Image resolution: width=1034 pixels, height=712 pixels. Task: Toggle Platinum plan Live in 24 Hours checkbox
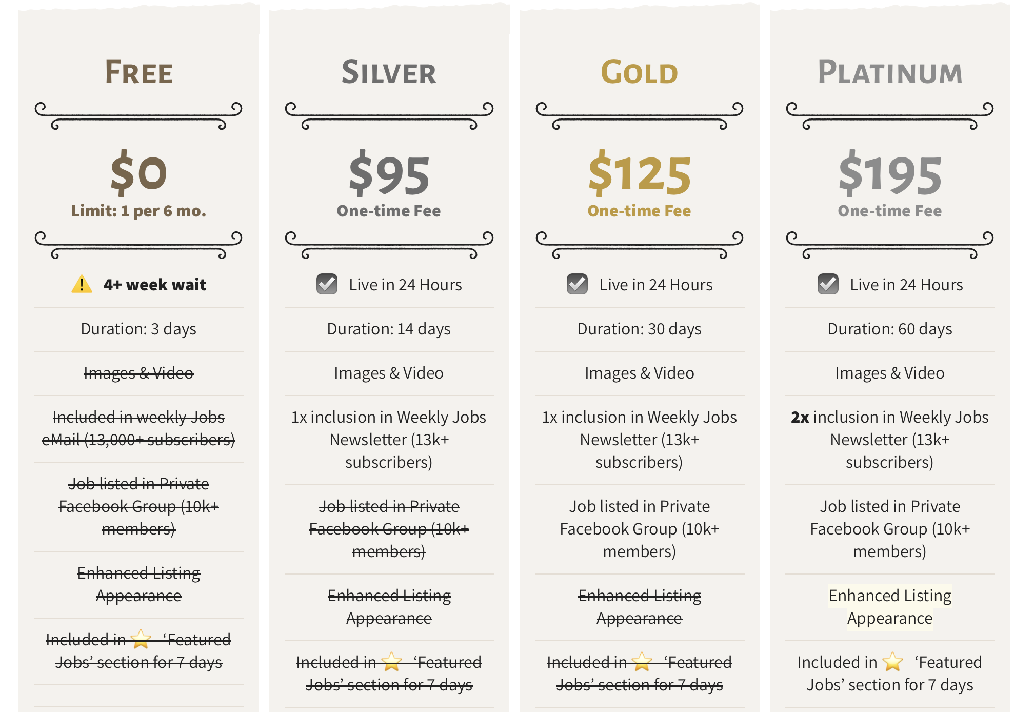pos(828,284)
